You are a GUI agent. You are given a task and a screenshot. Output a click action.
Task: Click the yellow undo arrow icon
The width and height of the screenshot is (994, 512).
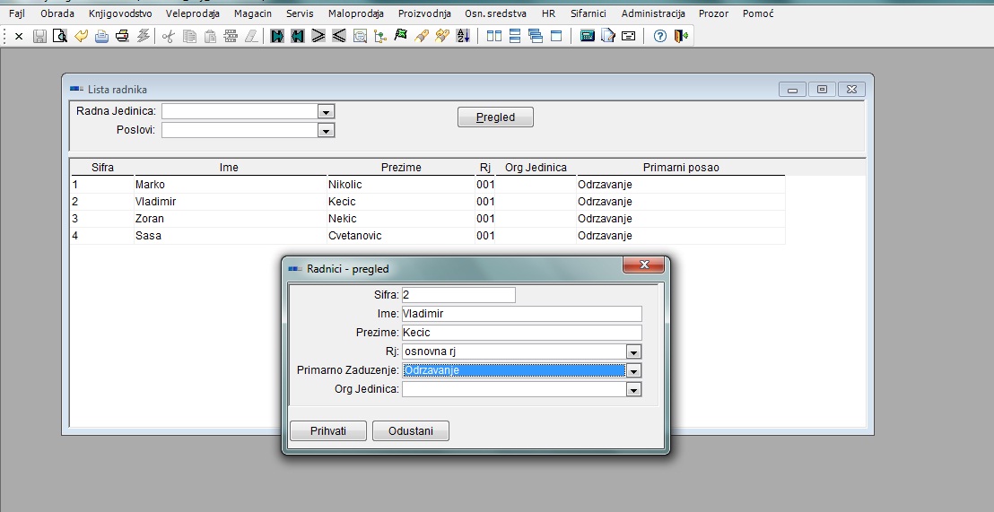pos(81,36)
